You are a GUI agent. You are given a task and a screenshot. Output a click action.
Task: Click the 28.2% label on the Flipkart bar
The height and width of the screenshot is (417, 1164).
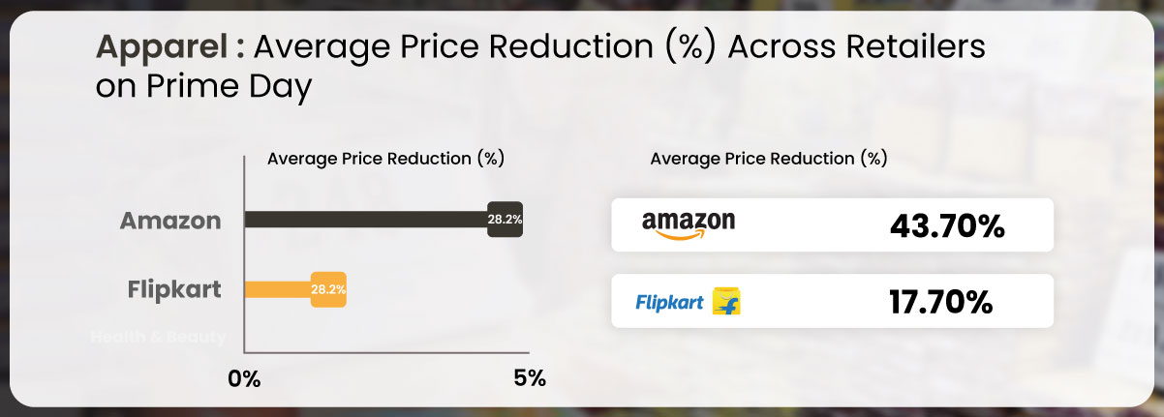328,288
